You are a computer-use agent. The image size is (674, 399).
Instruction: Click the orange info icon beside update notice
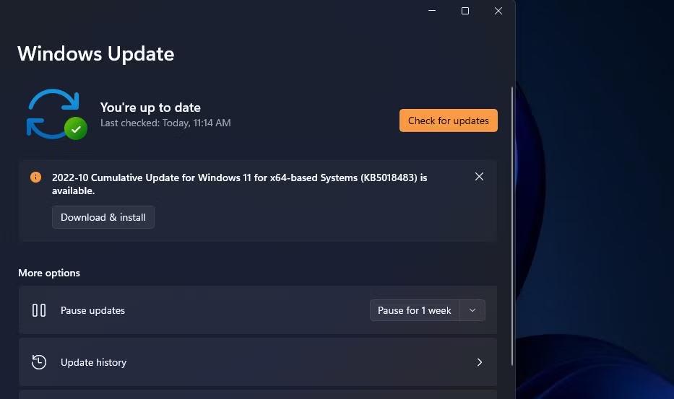tap(35, 177)
